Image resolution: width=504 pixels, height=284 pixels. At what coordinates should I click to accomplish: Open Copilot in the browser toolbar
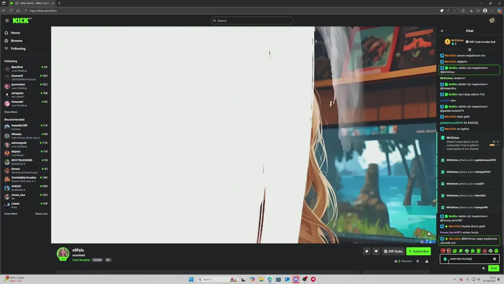coord(500,11)
